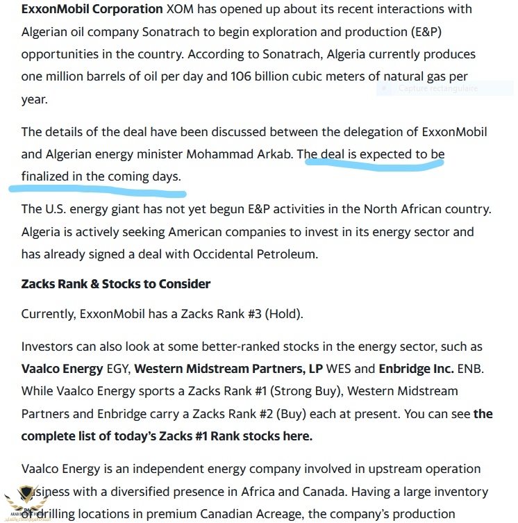Click the blue-underlined 'finalized in the coming days' text
This screenshot has height=523, width=518.
pyautogui.click(x=101, y=176)
